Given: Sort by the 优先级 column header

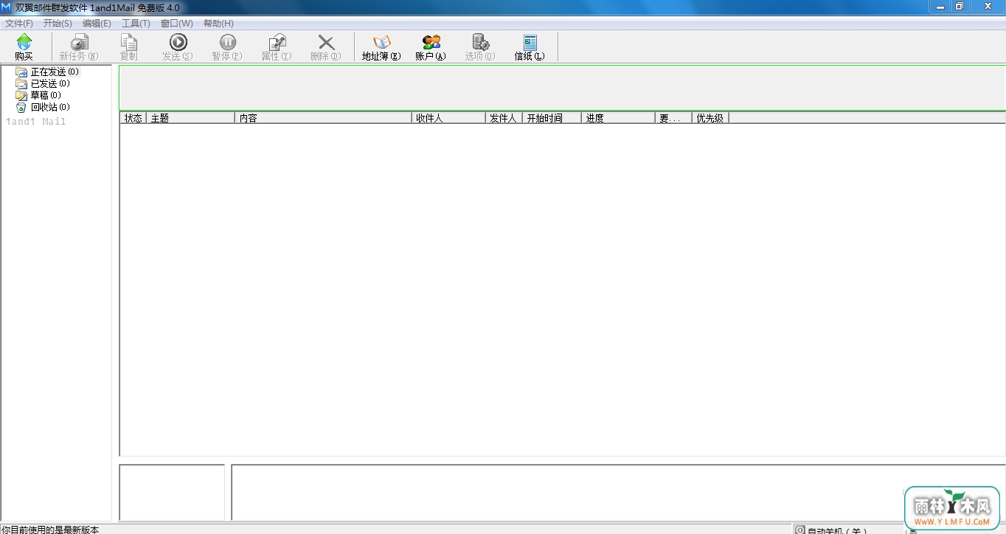Looking at the screenshot, I should click(x=711, y=118).
